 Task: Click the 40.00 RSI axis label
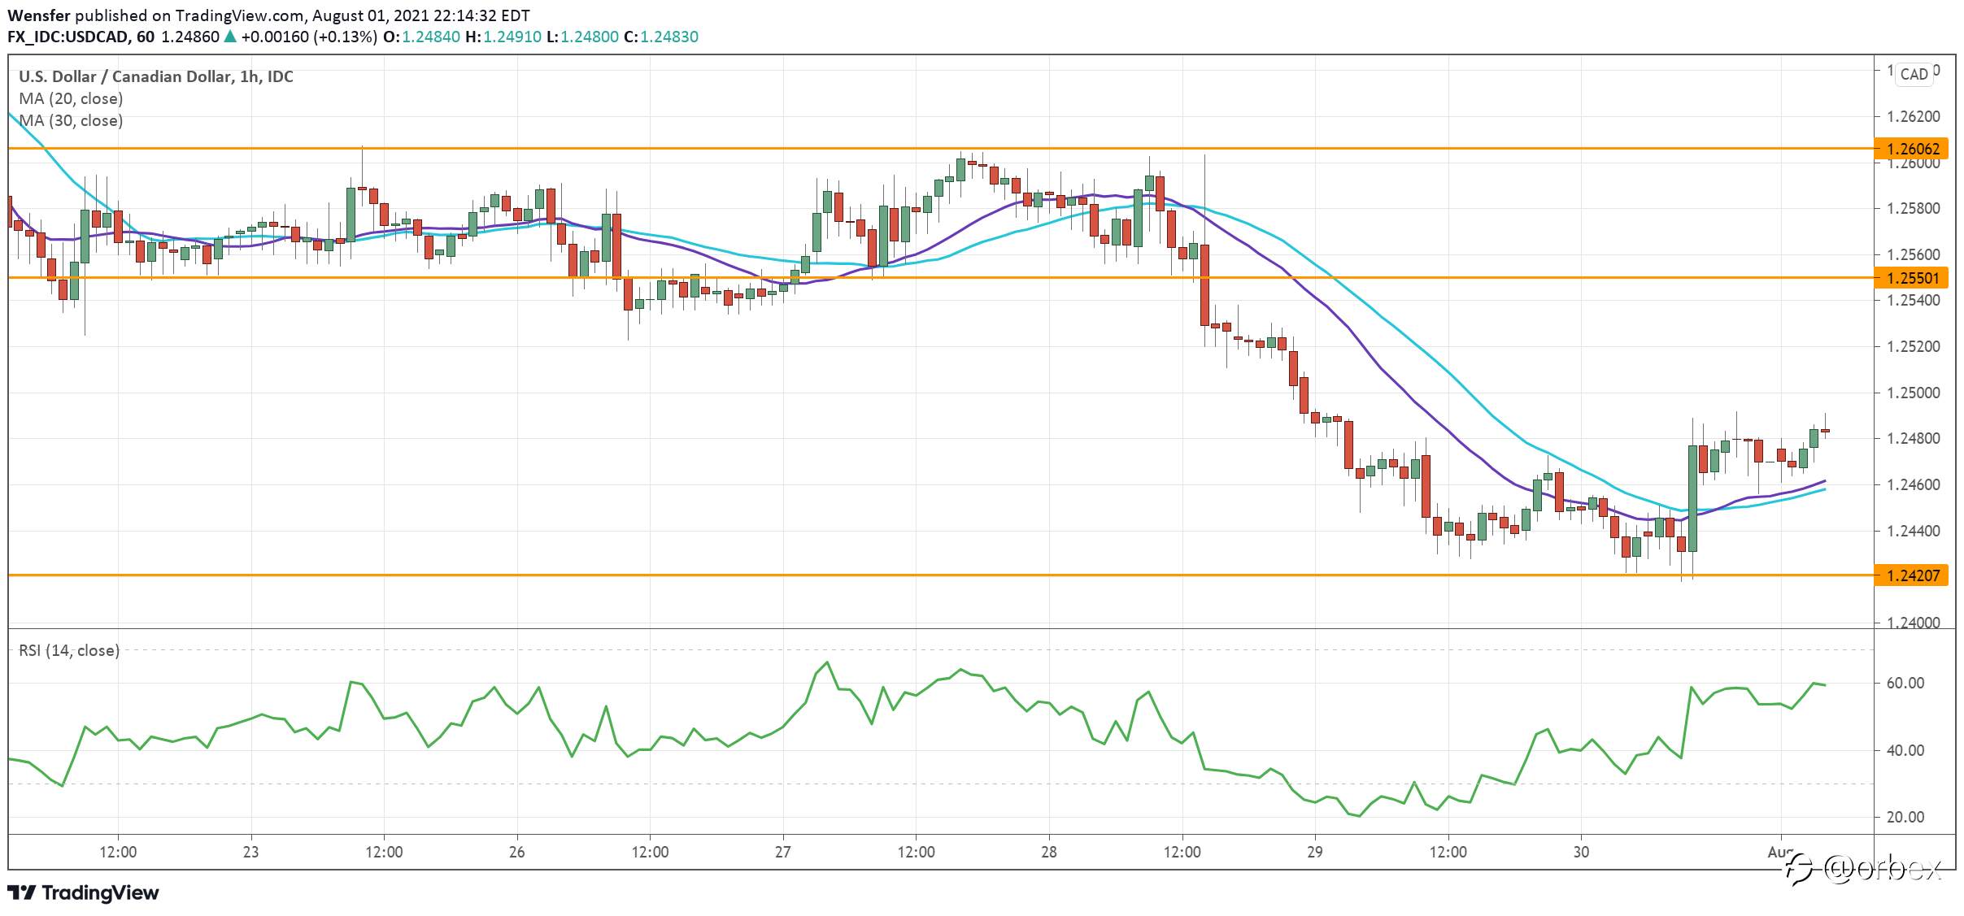coord(1905,751)
